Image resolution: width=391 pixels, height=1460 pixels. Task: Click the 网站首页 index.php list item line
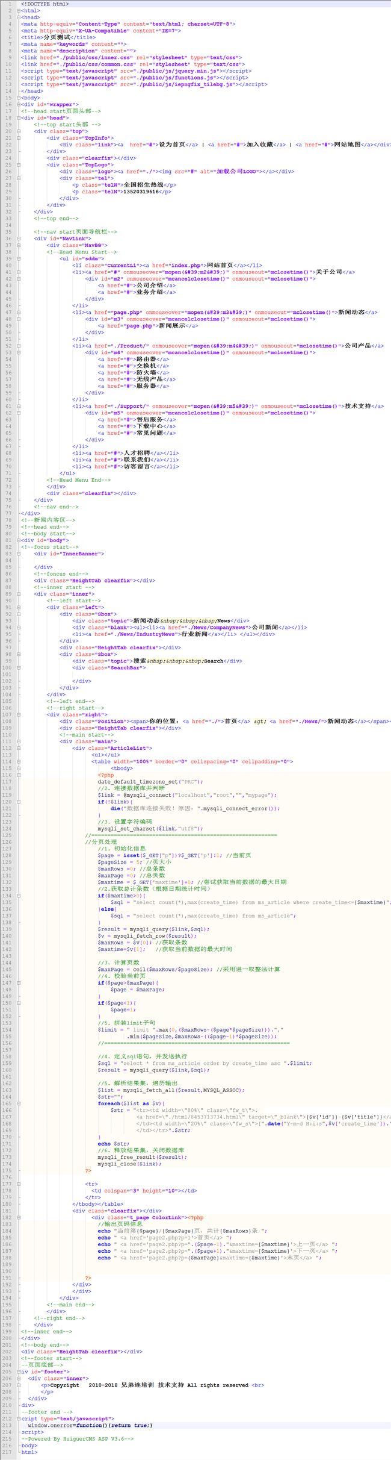point(167,265)
